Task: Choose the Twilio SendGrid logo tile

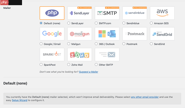Action: pyautogui.click(x=162, y=34)
